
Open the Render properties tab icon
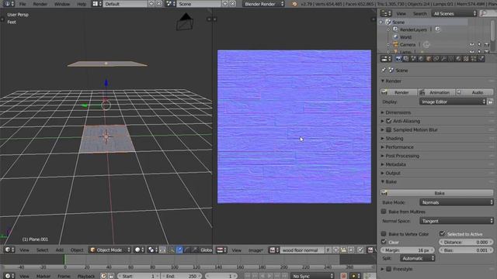pyautogui.click(x=398, y=59)
